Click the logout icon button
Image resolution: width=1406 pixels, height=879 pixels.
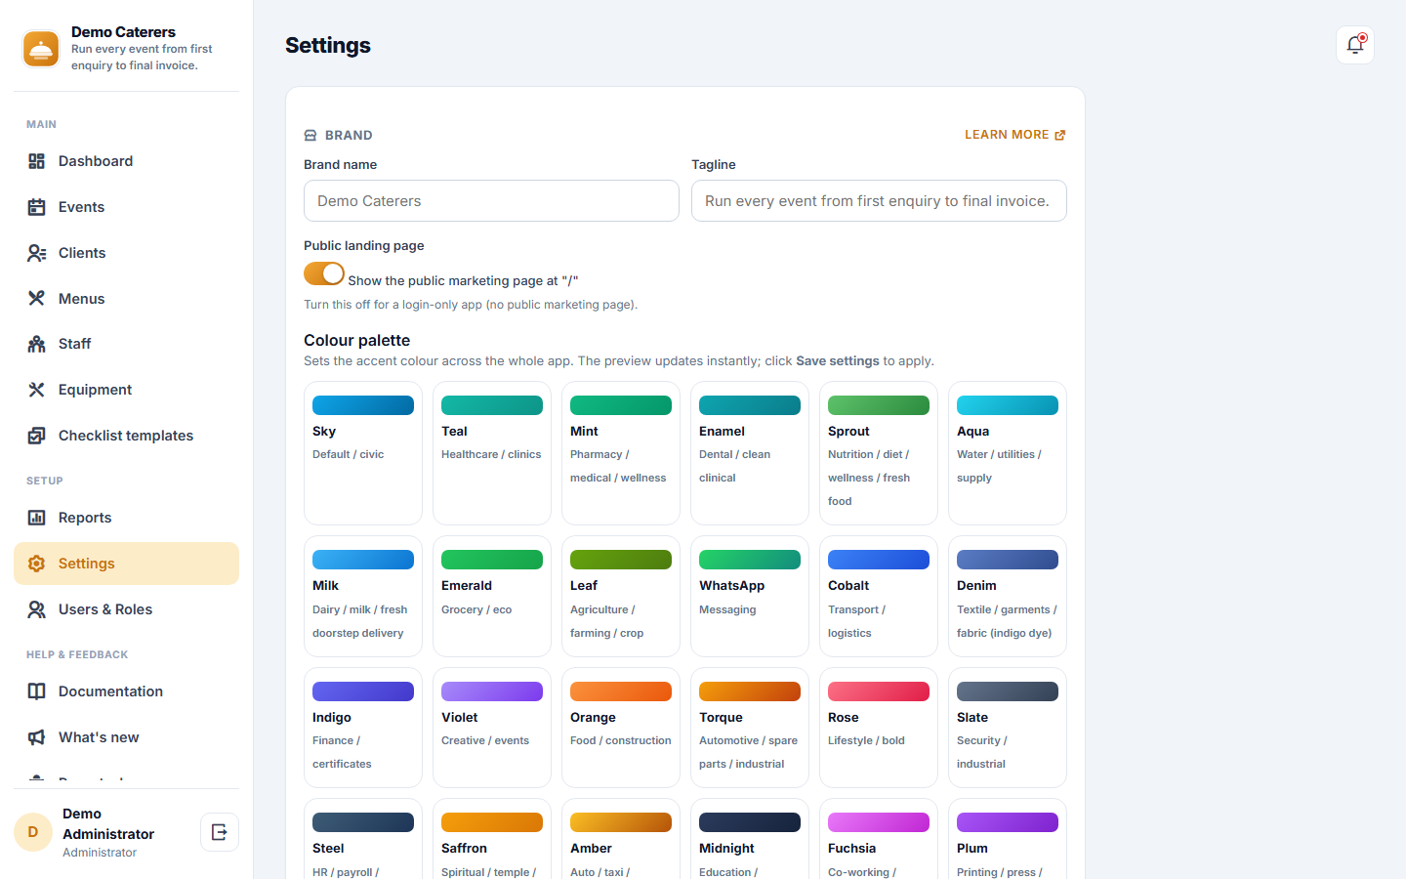point(220,832)
